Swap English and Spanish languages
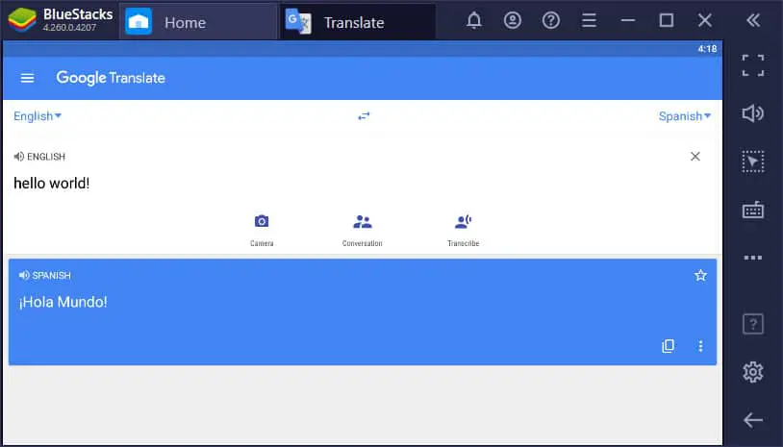 point(364,116)
